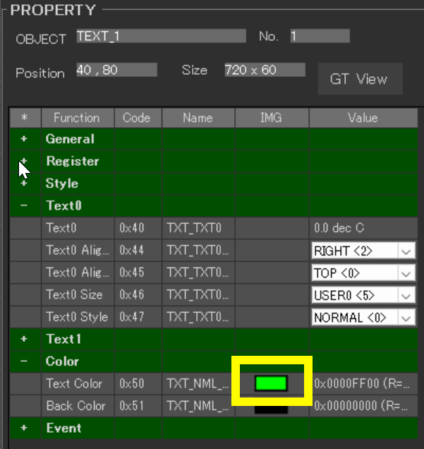Expand the Text1 section
The image size is (424, 449).
(x=25, y=339)
